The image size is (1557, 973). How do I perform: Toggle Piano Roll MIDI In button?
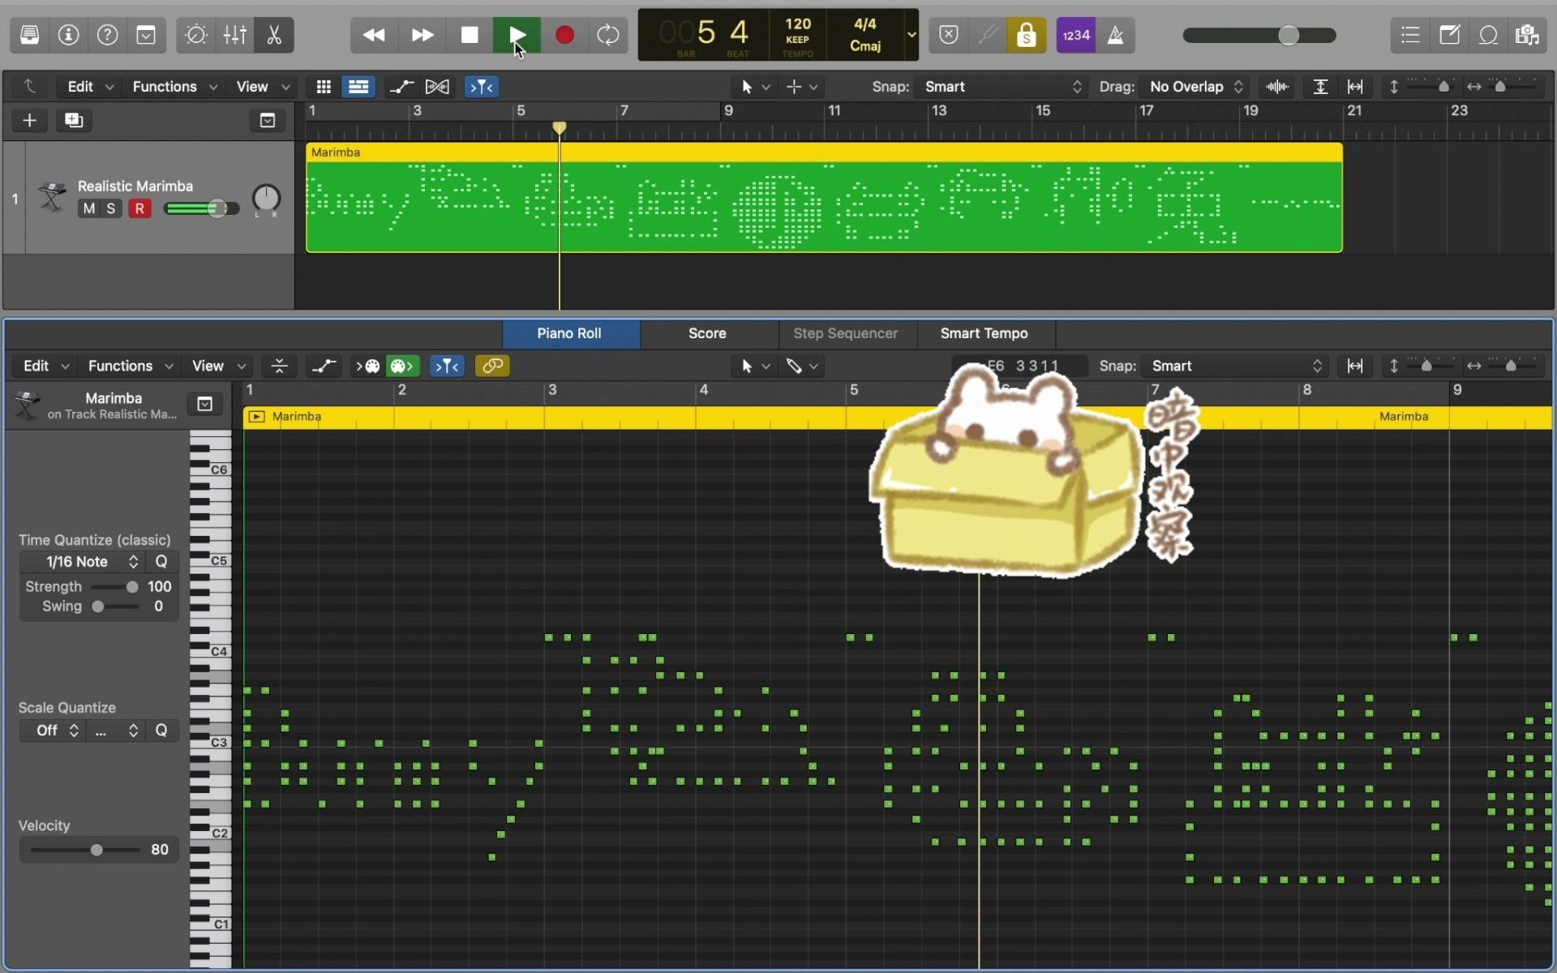(x=367, y=366)
